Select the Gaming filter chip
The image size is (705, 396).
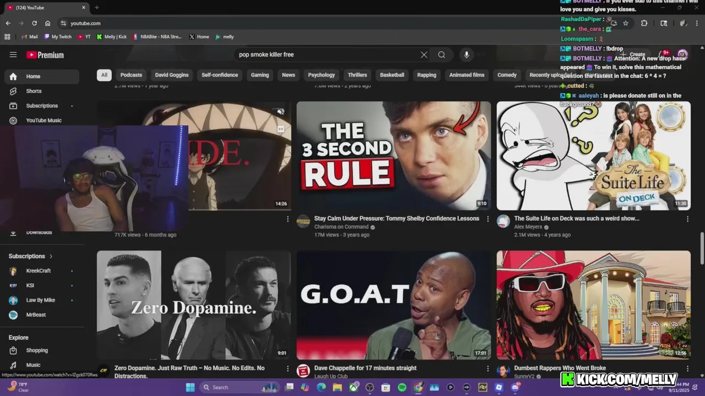pyautogui.click(x=260, y=75)
